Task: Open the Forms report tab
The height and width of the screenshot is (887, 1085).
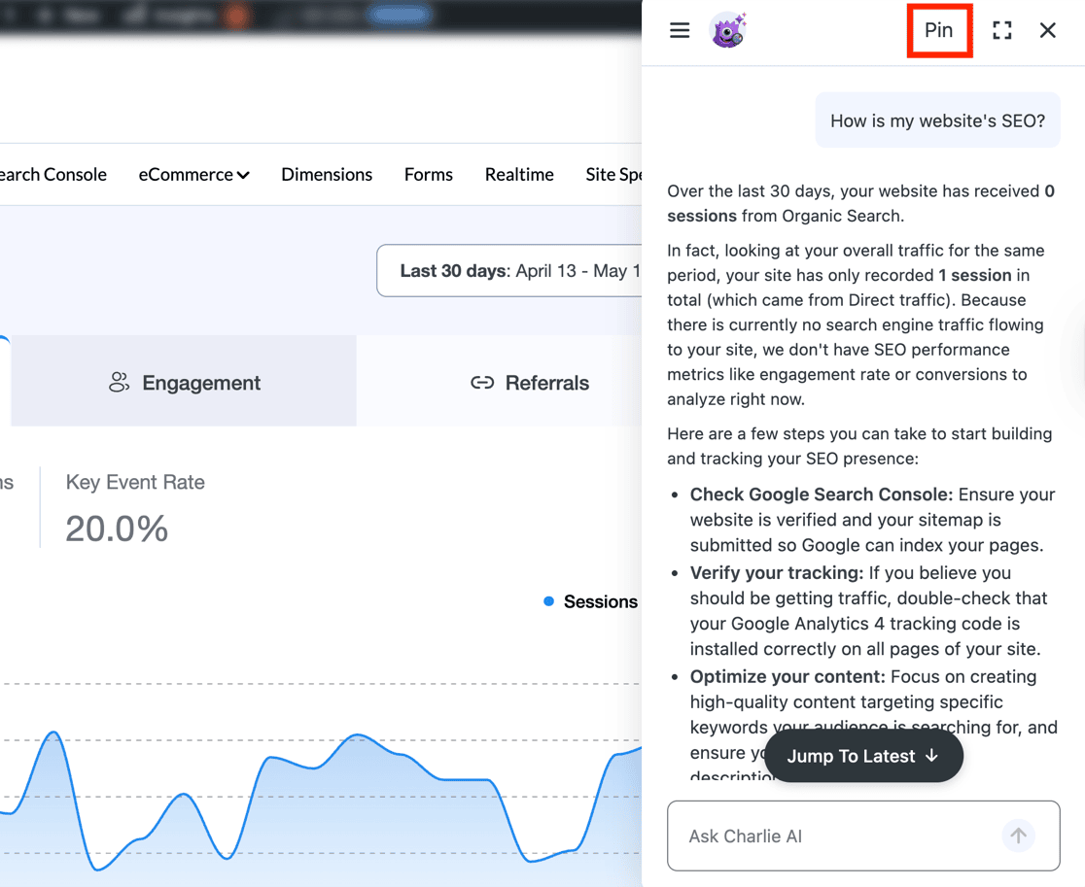Action: point(429,175)
